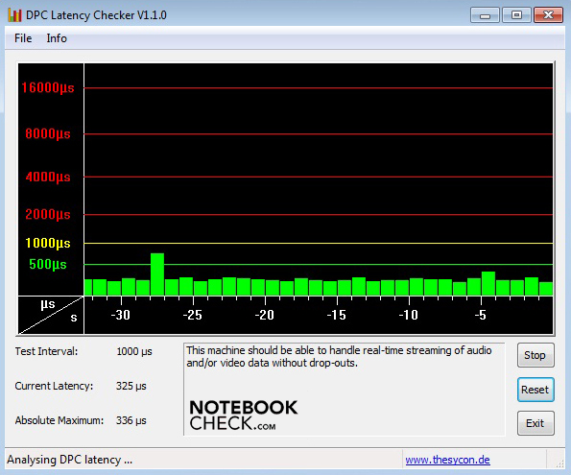The image size is (571, 475).
Task: Click the Exit button
Action: point(535,423)
